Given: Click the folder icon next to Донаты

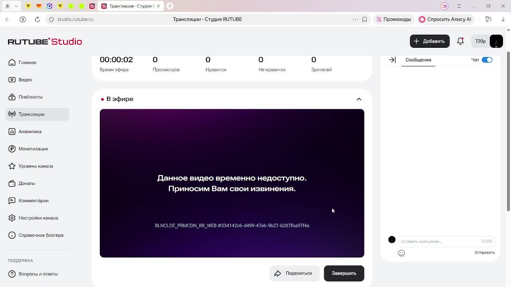Looking at the screenshot, I should (12, 183).
